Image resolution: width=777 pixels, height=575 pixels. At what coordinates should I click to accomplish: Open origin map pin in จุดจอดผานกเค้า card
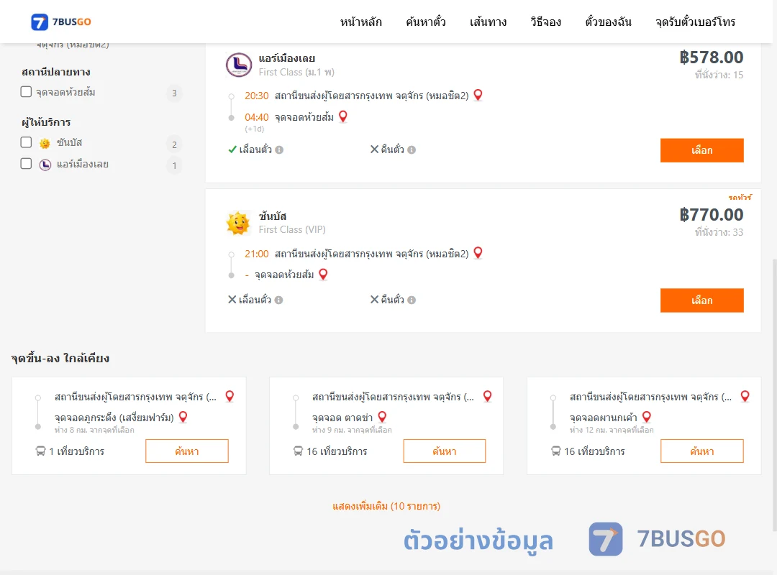click(745, 396)
